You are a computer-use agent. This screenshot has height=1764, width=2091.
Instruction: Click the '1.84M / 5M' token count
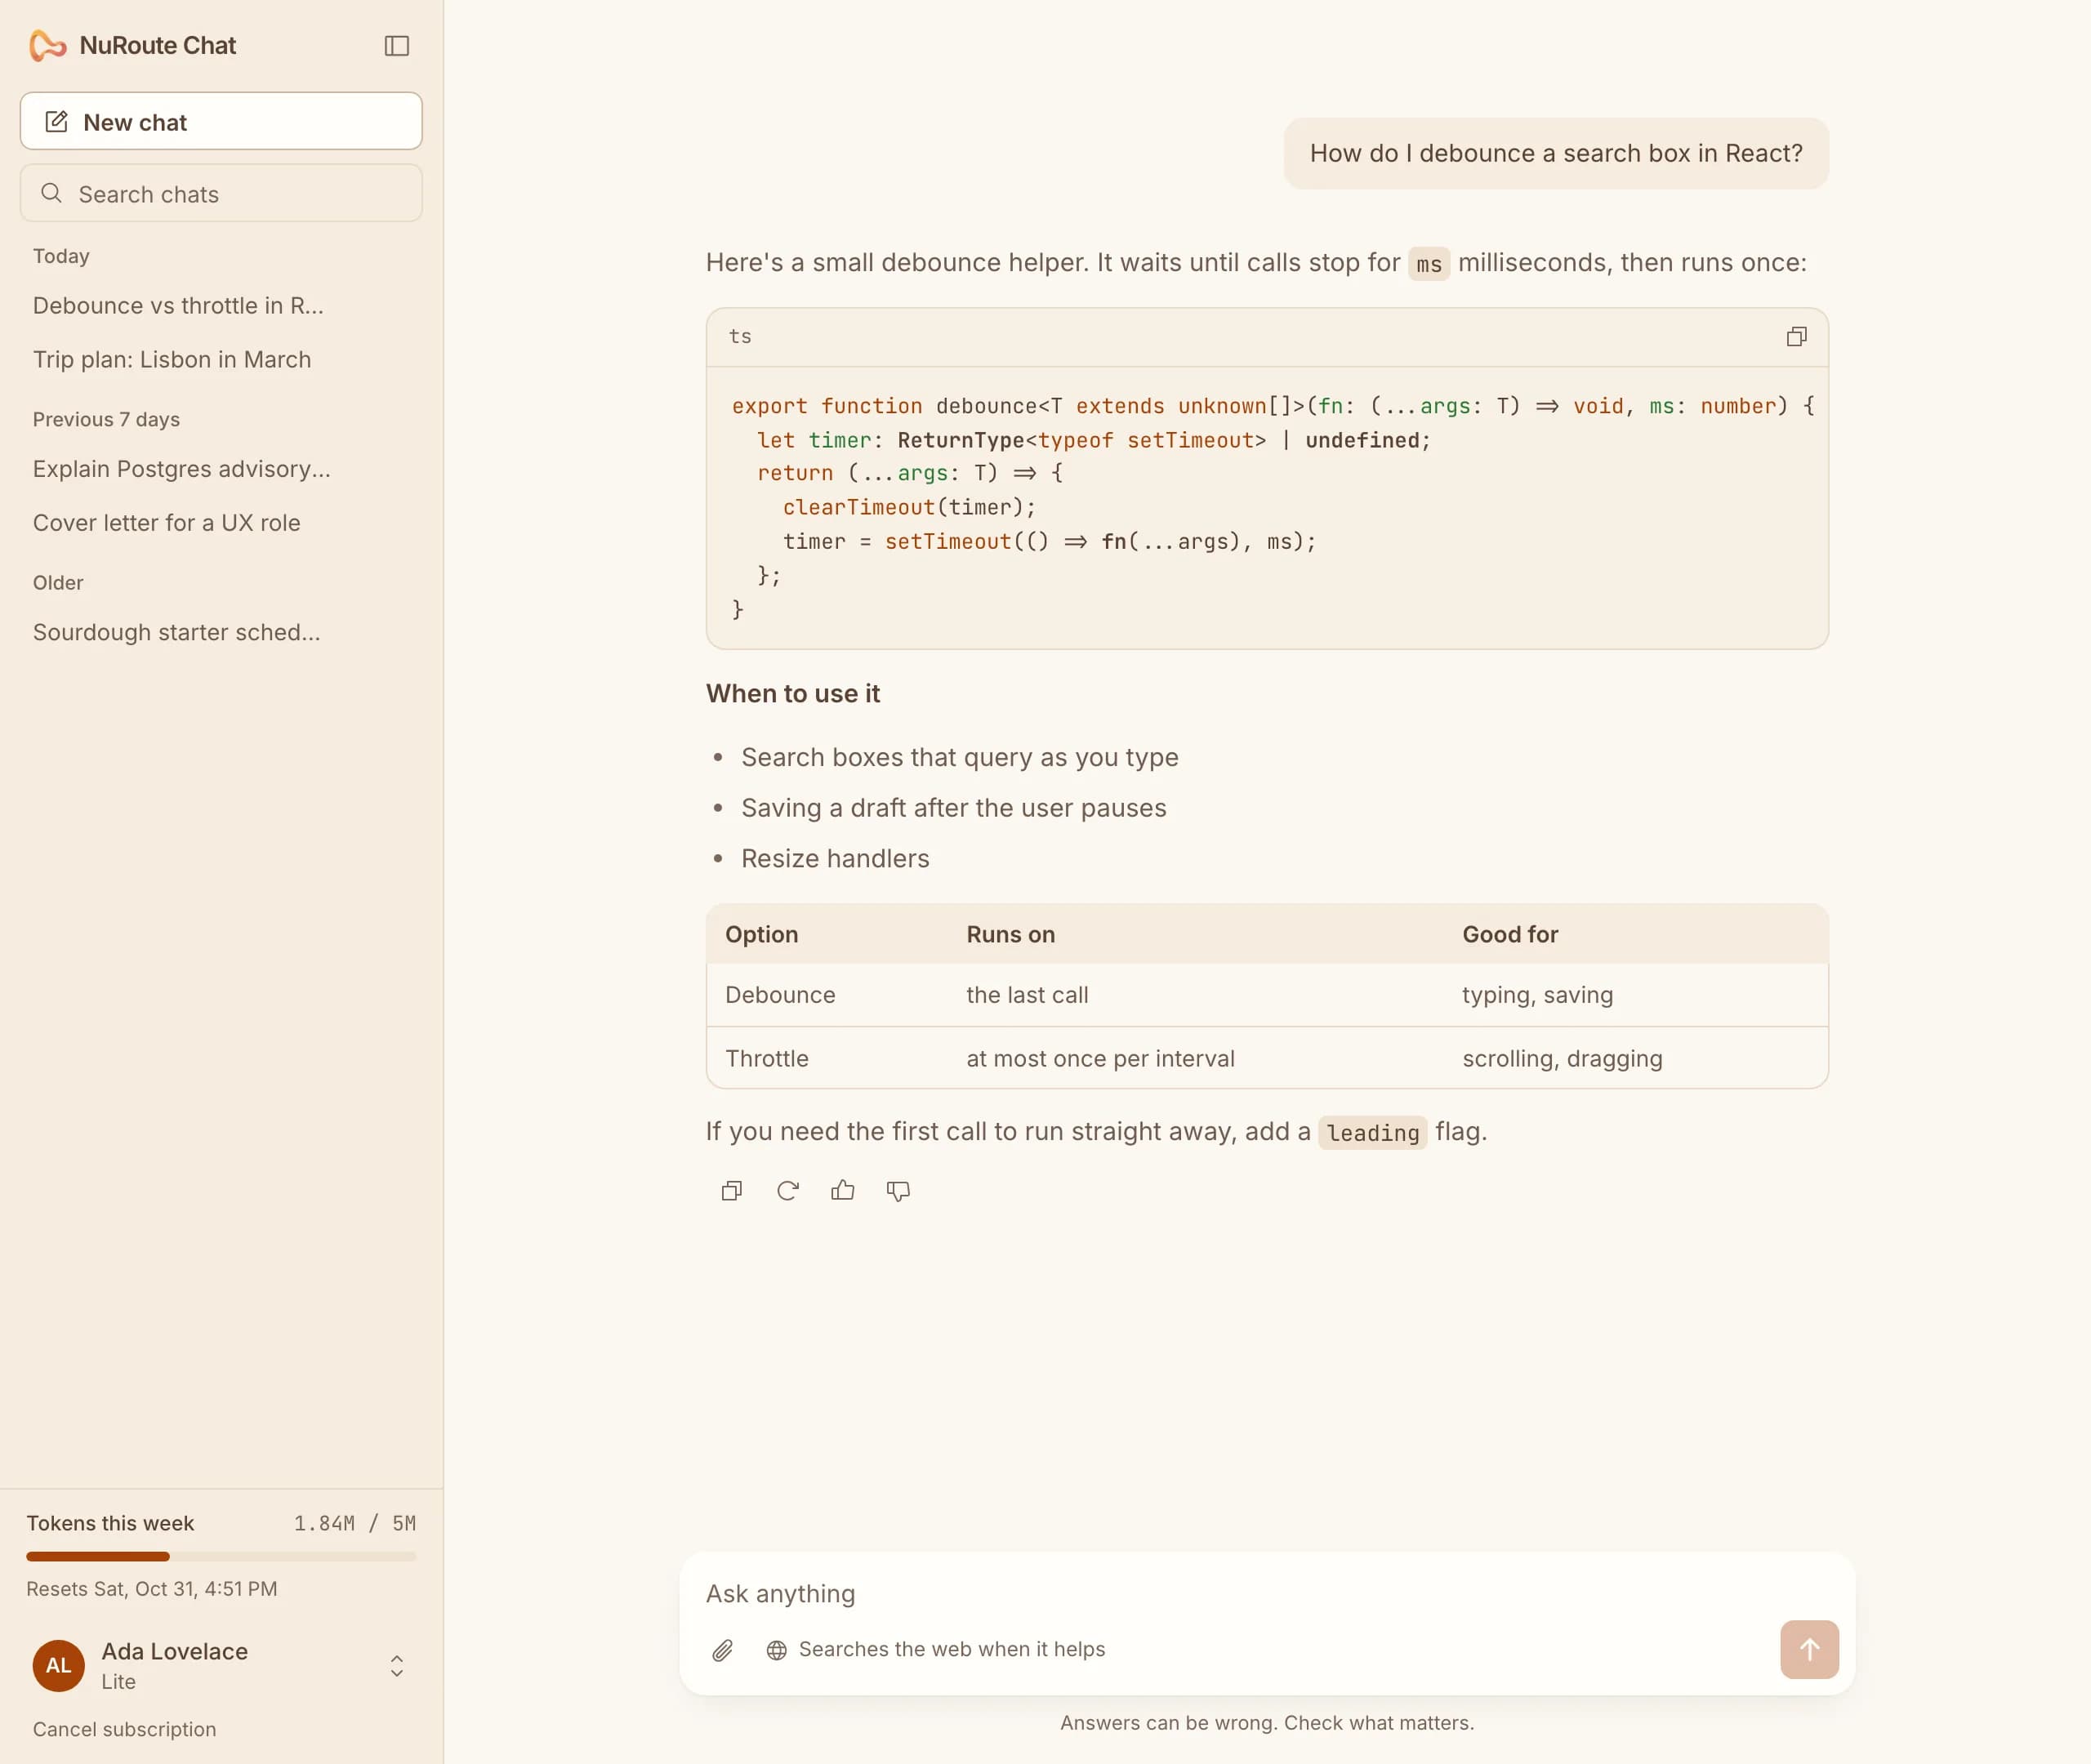[x=355, y=1523]
